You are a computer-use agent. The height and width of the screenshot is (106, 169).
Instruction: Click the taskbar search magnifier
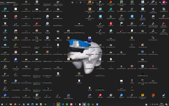(x=6, y=104)
